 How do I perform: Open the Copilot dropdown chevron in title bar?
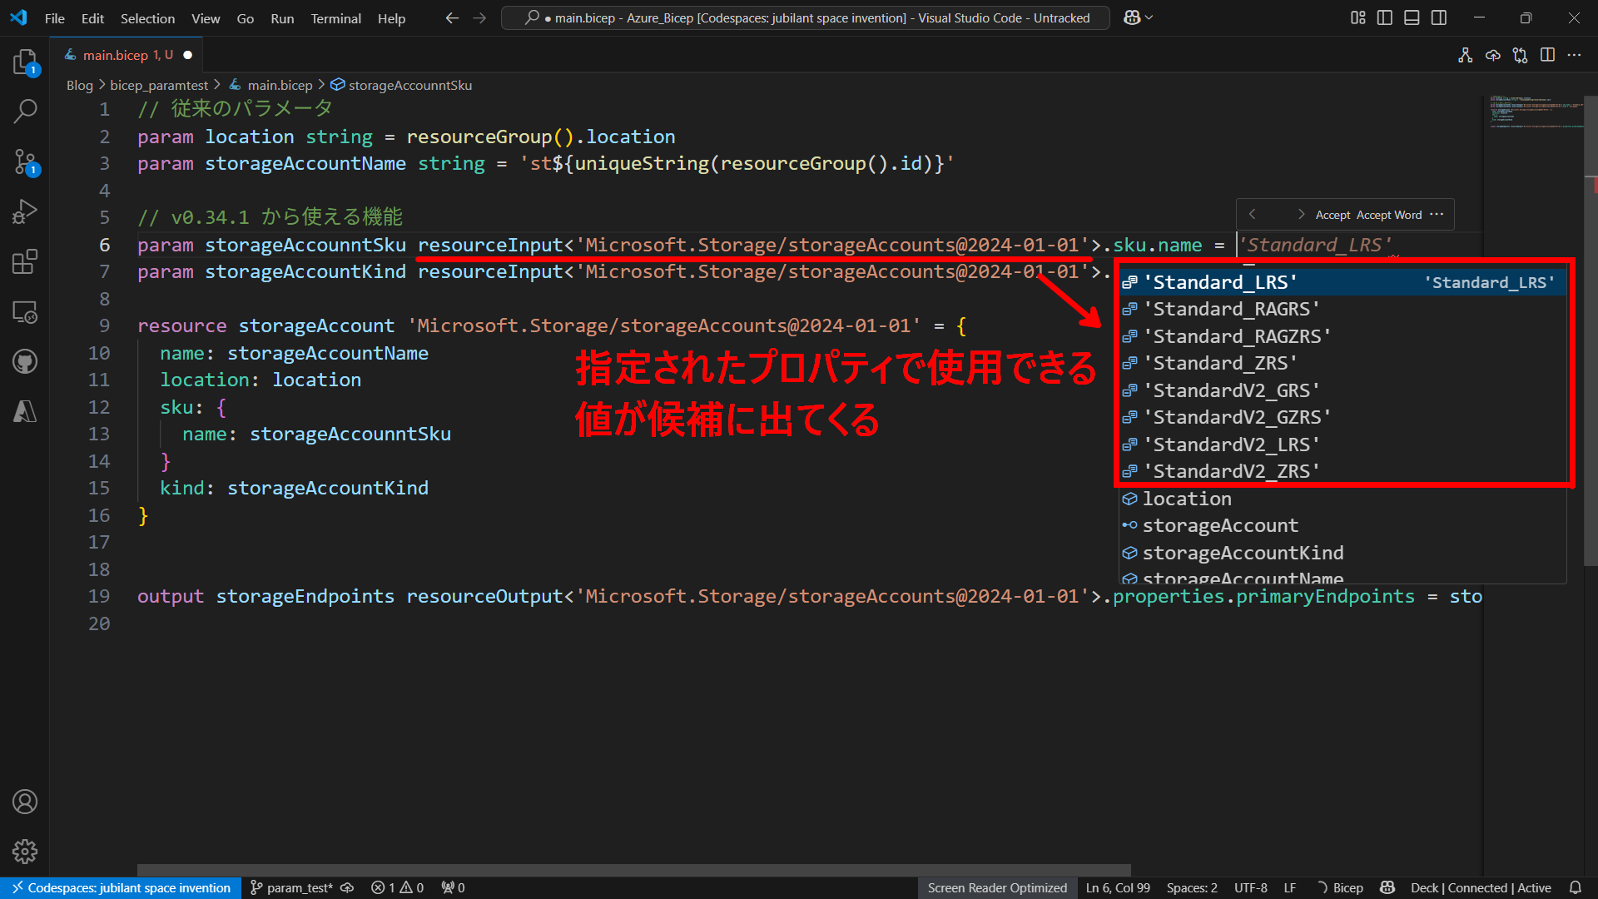click(1149, 17)
